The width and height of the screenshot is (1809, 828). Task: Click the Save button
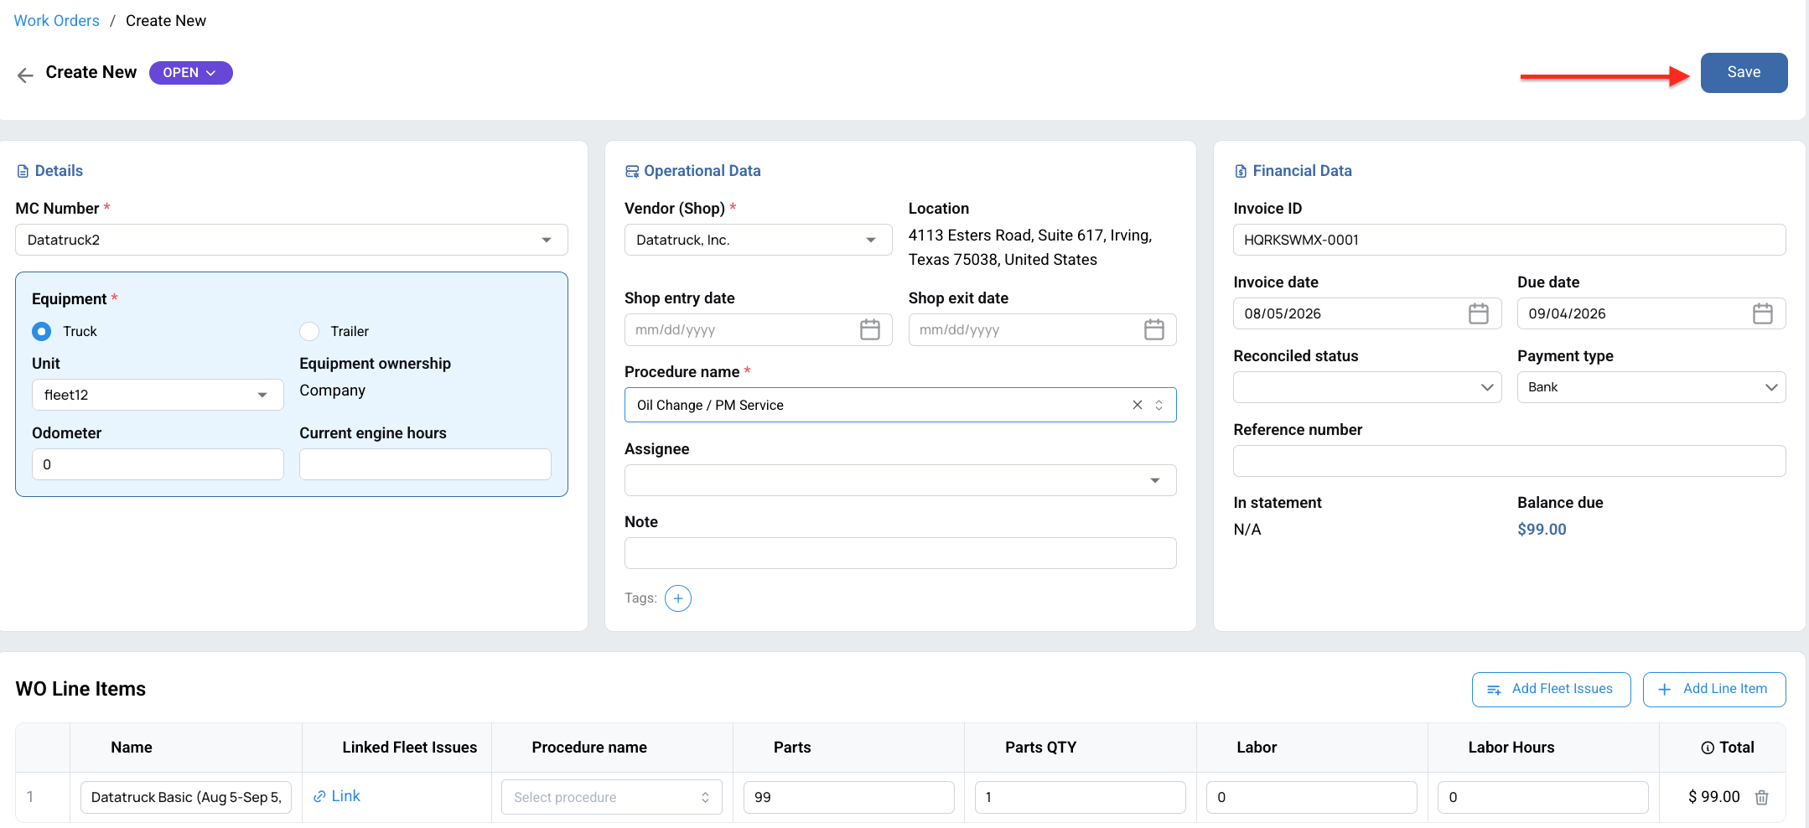click(1744, 73)
